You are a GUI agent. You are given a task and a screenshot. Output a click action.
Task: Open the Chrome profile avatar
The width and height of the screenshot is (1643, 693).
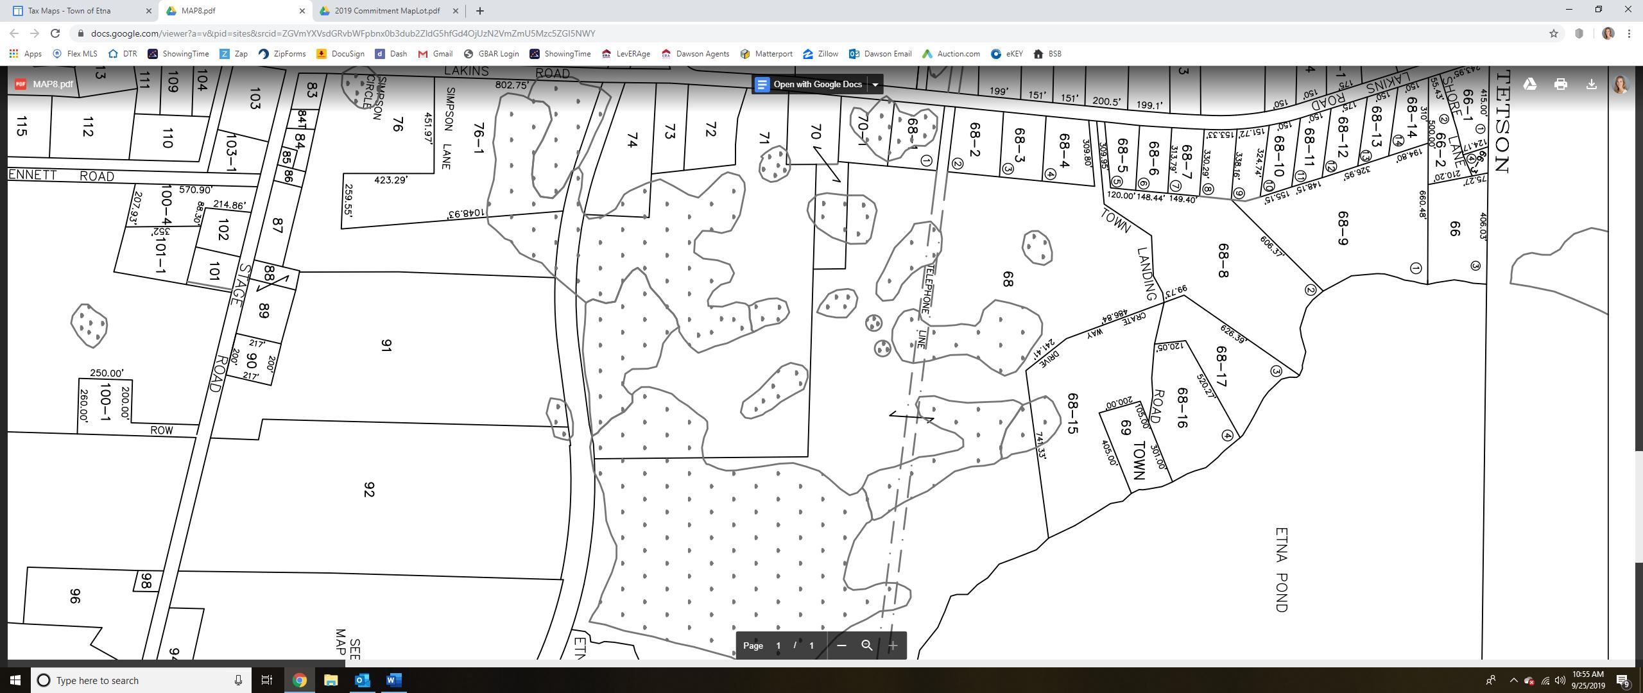click(x=1608, y=33)
